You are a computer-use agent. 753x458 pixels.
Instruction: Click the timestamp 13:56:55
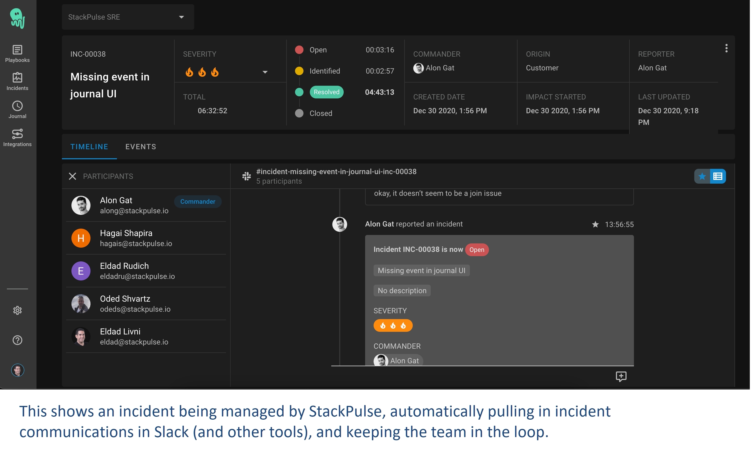click(x=619, y=225)
